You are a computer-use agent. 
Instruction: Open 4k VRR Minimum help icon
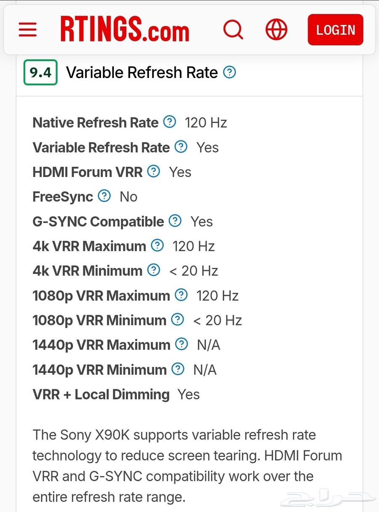[x=154, y=270]
